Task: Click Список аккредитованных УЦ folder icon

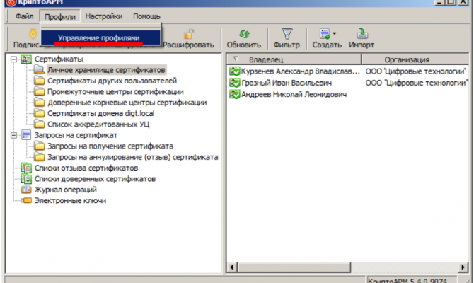Action: click(x=39, y=125)
